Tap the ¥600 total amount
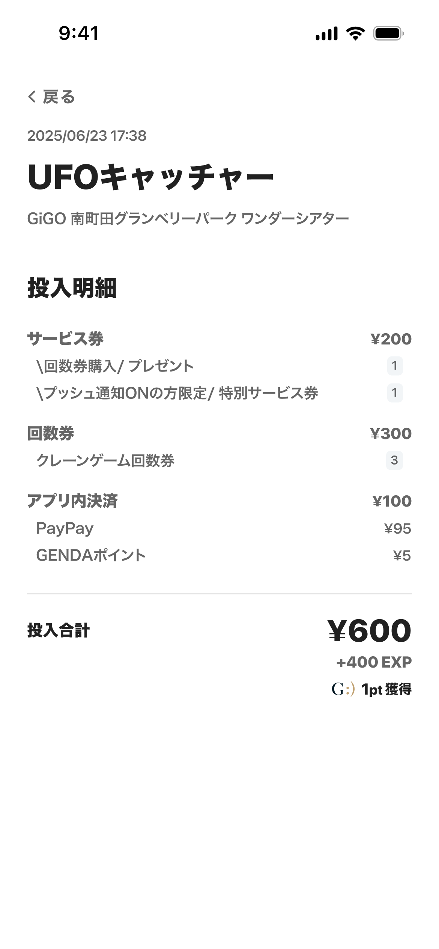Image resolution: width=439 pixels, height=949 pixels. [x=370, y=631]
